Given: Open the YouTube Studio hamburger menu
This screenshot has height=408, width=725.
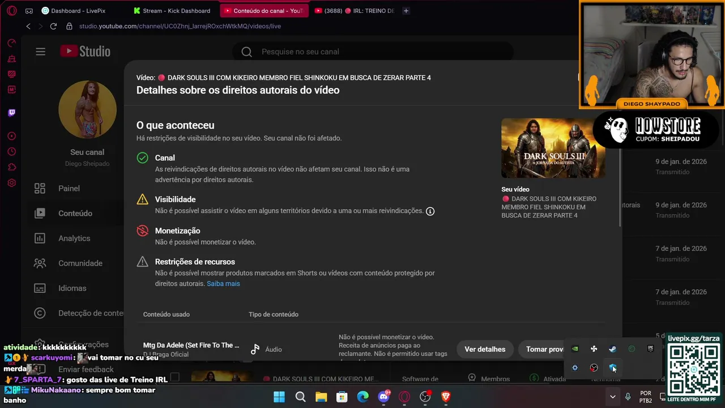Looking at the screenshot, I should click(40, 52).
